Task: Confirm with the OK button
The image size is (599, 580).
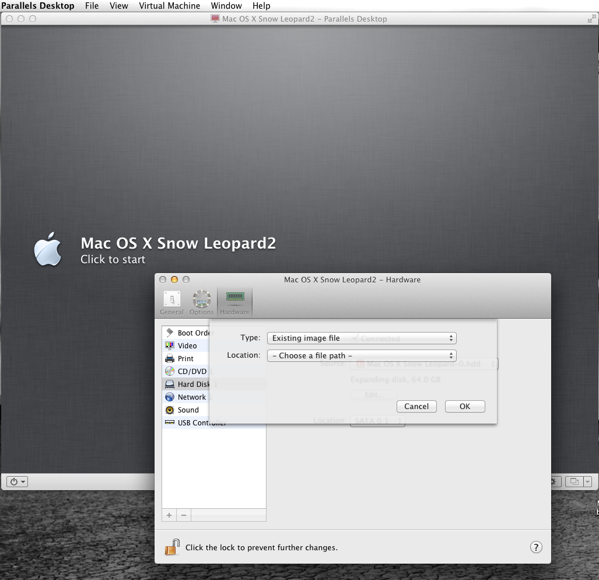Action: click(x=465, y=406)
